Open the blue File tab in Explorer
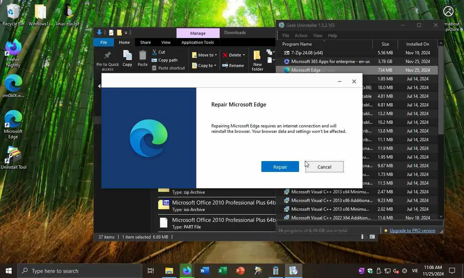 [x=104, y=42]
